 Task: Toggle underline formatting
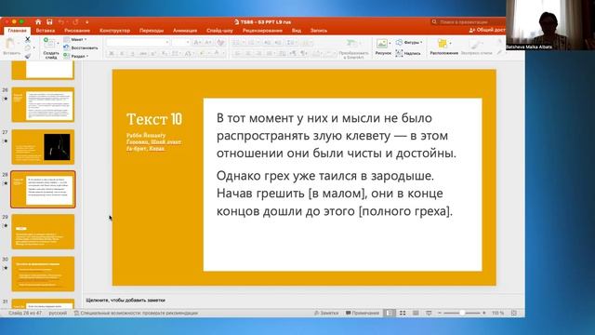(x=132, y=54)
